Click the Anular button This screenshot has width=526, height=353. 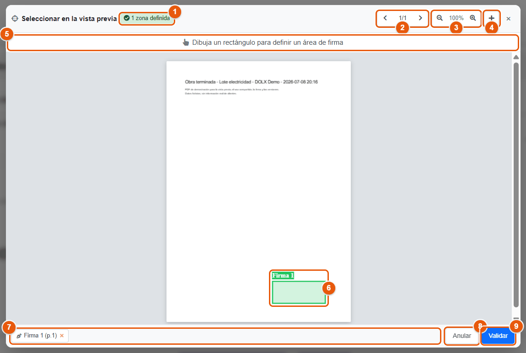point(462,336)
